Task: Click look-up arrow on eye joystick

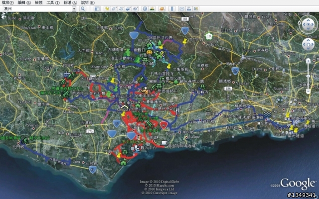Action: [x=308, y=20]
